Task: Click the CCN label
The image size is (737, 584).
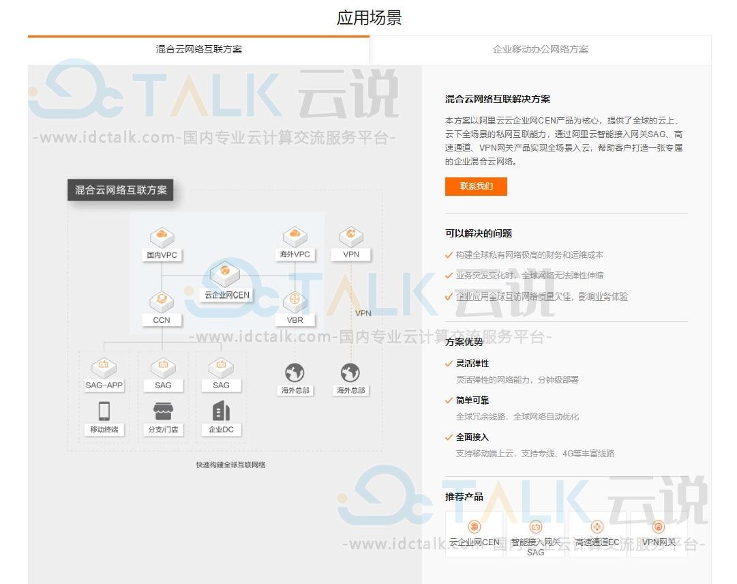Action: pyautogui.click(x=162, y=320)
